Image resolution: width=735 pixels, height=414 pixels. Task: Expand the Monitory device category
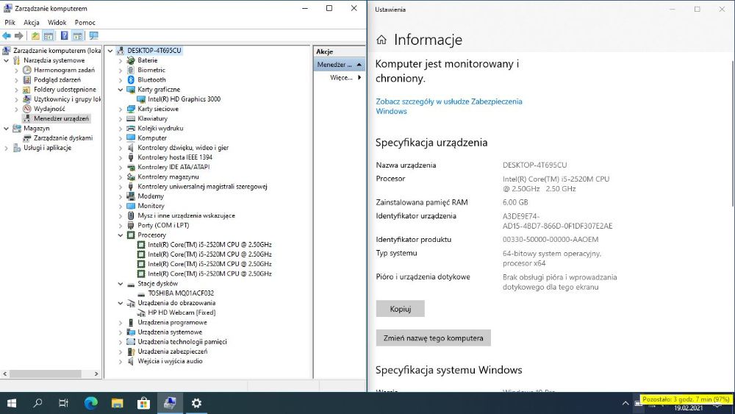tap(121, 206)
